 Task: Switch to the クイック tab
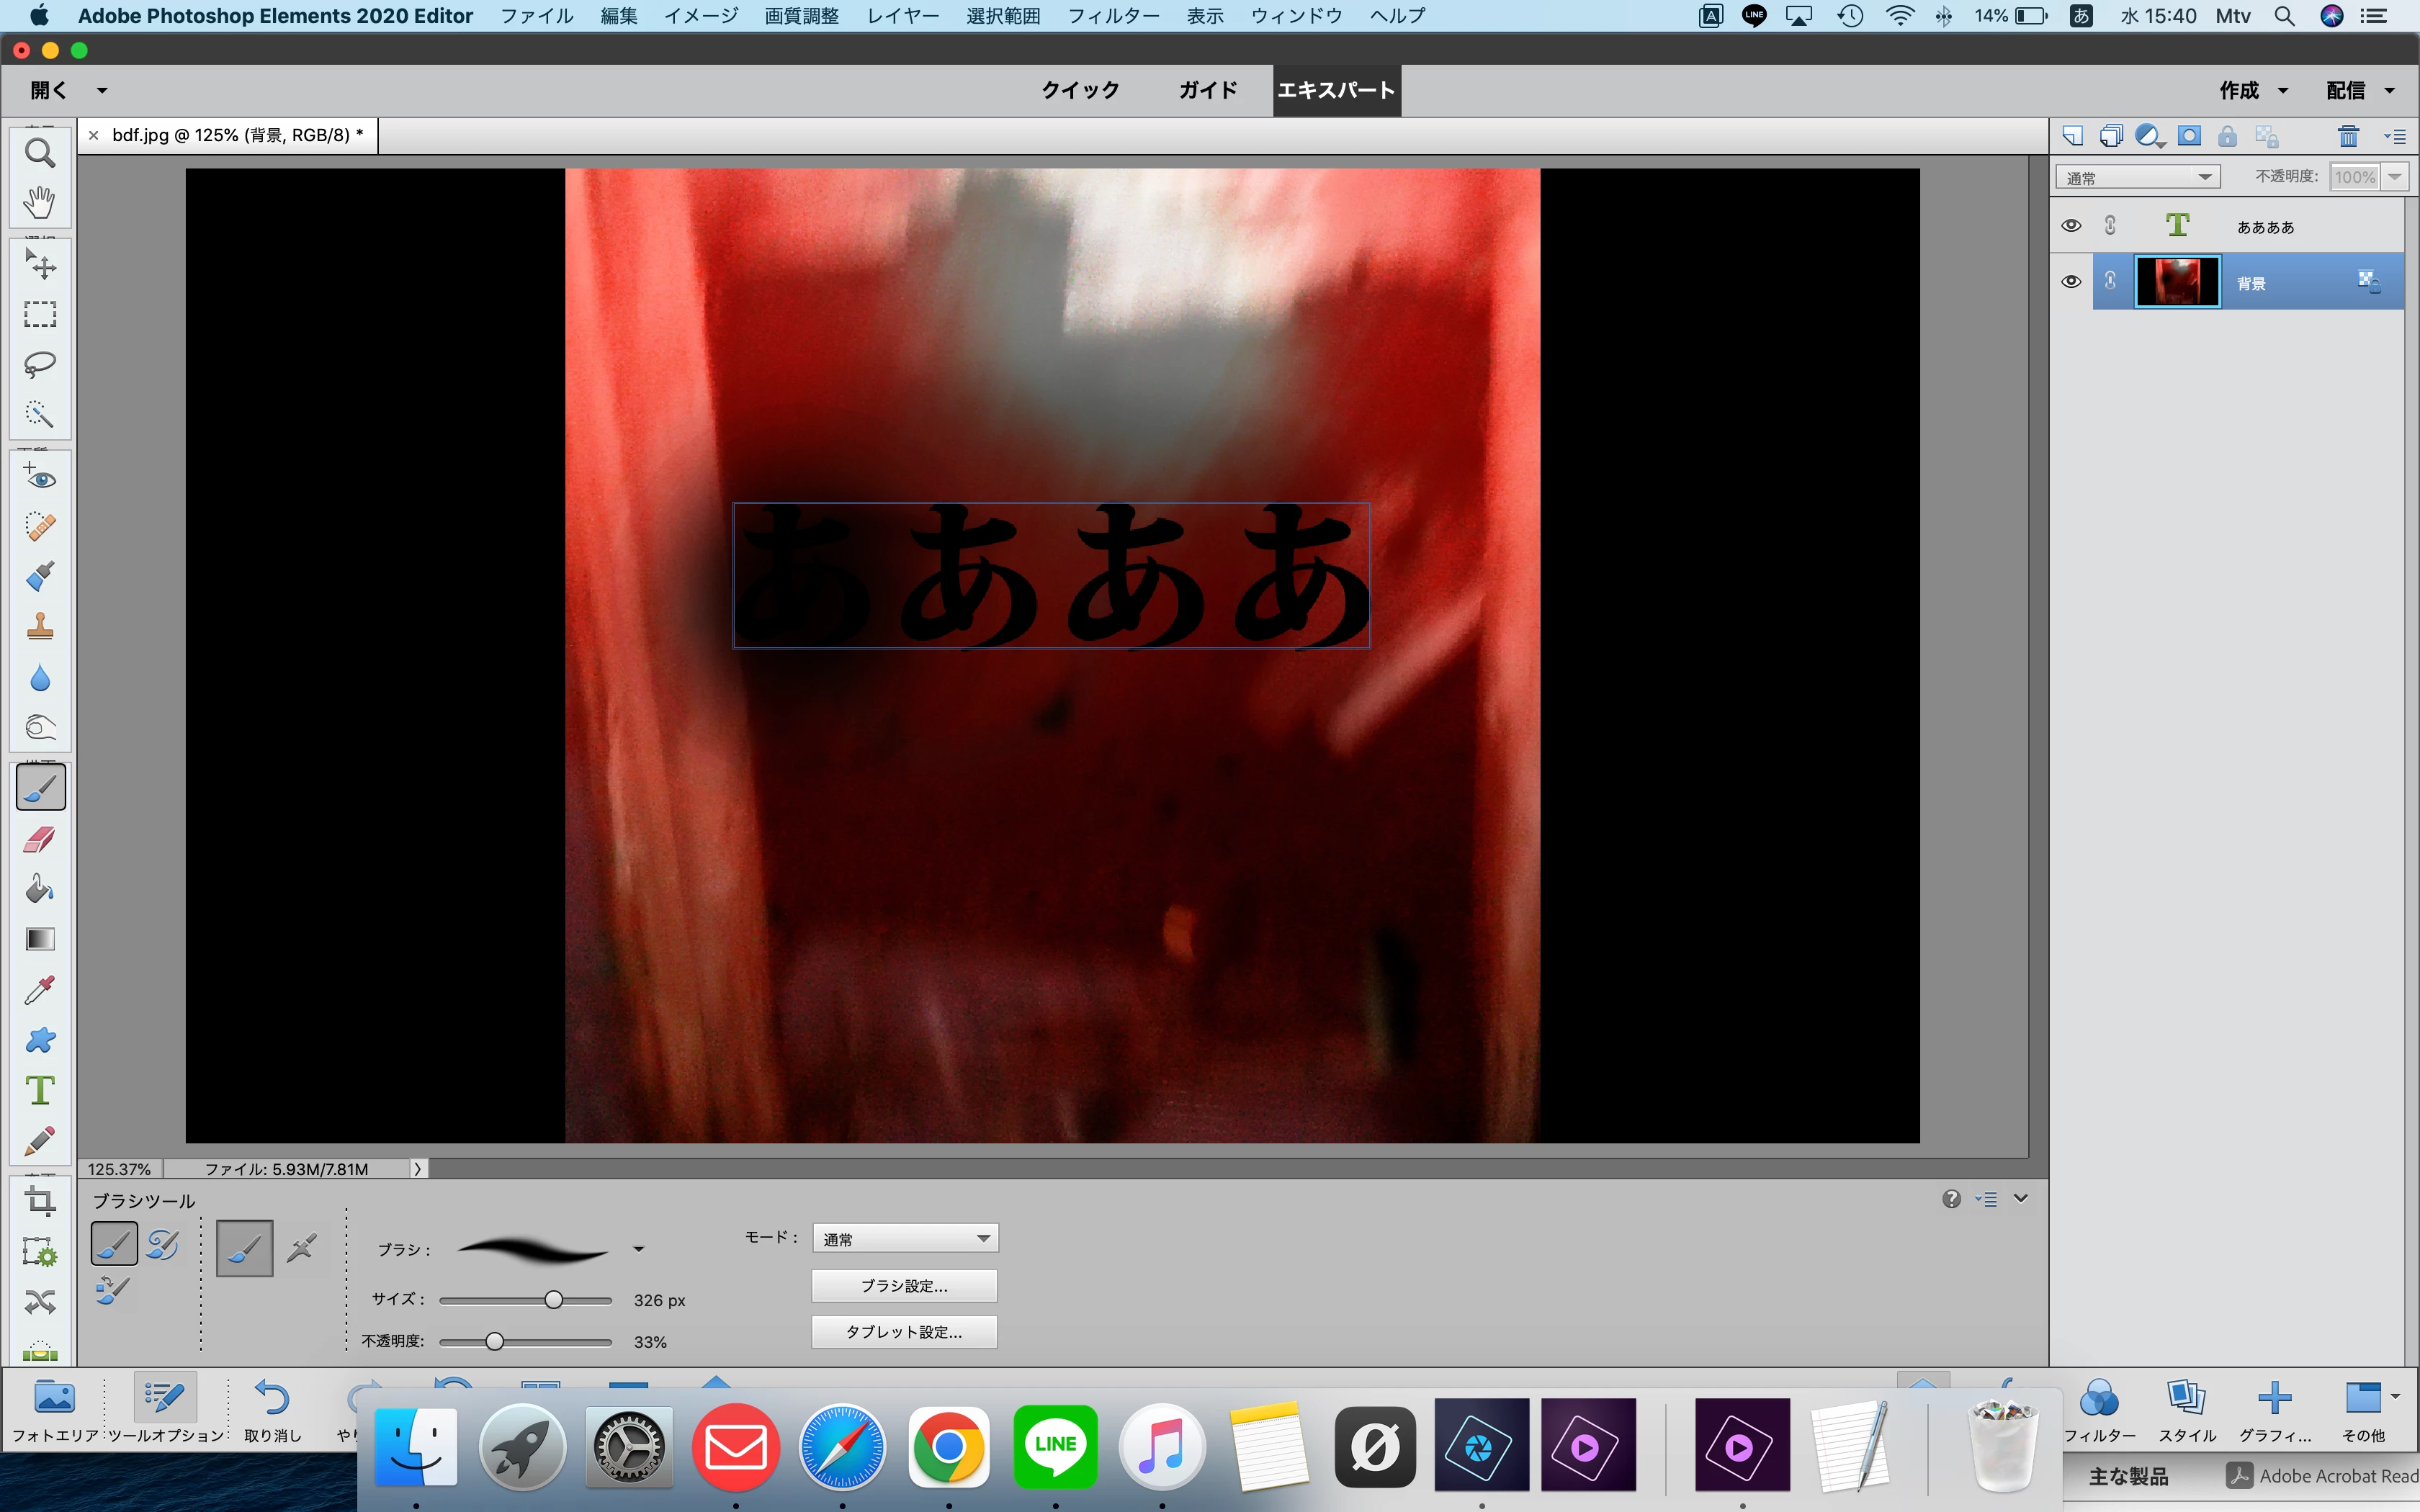pos(1080,90)
